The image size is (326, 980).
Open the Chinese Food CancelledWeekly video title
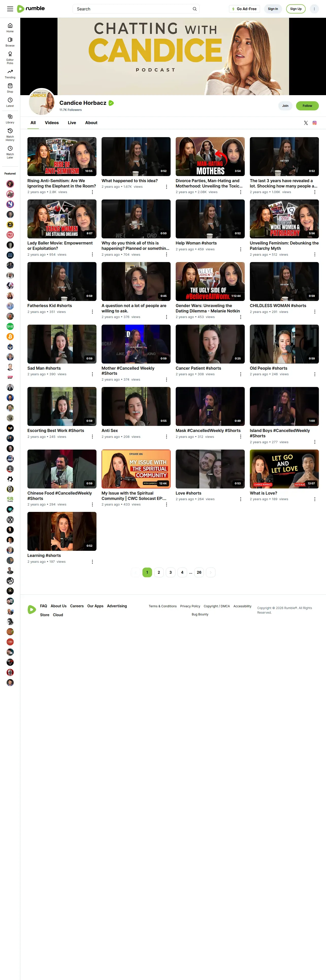coord(60,496)
